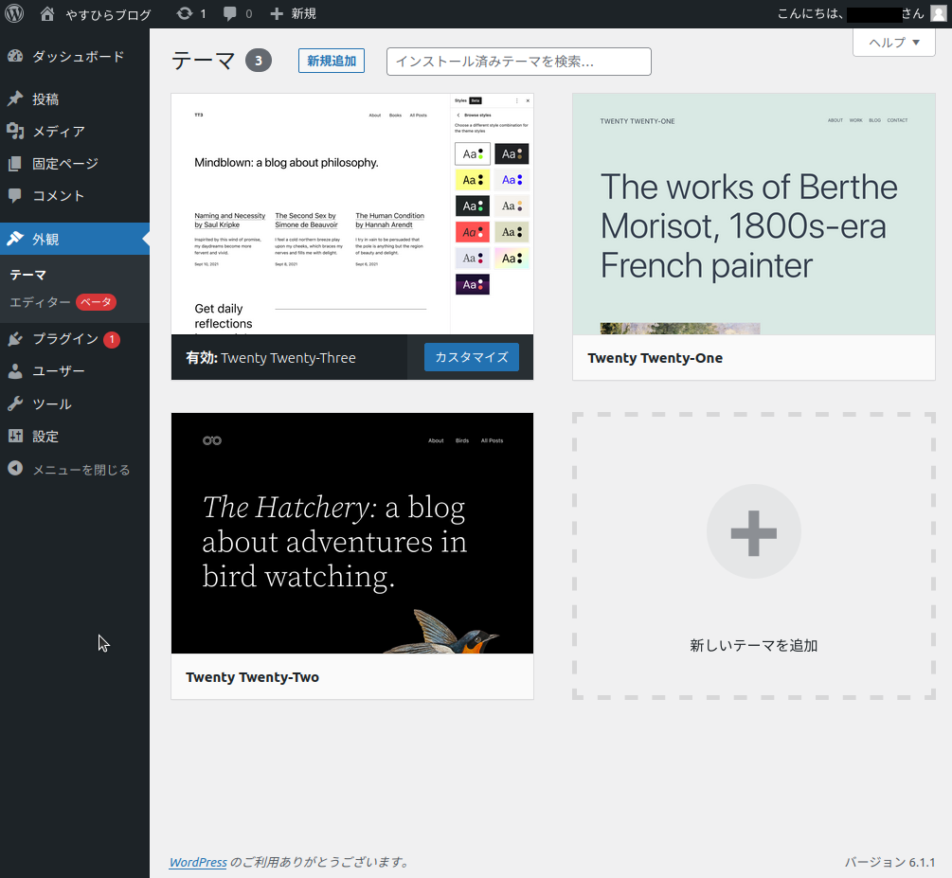
Task: Open the comments bubble icon in admin bar
Action: (229, 13)
